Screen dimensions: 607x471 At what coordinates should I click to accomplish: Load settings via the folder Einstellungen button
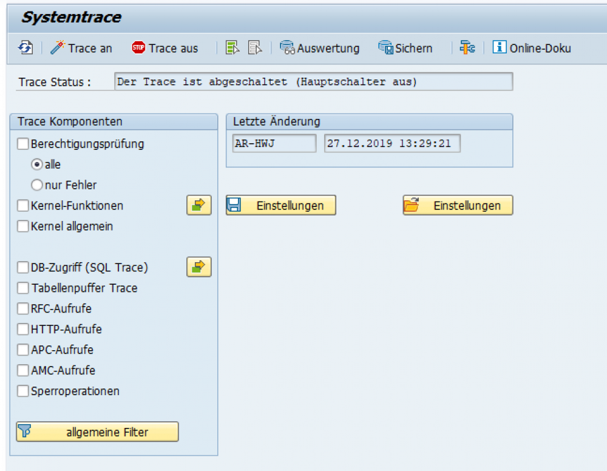click(x=458, y=205)
